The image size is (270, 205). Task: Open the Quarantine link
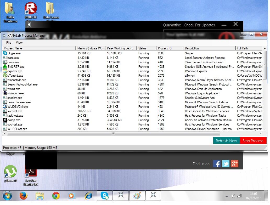tap(172, 25)
